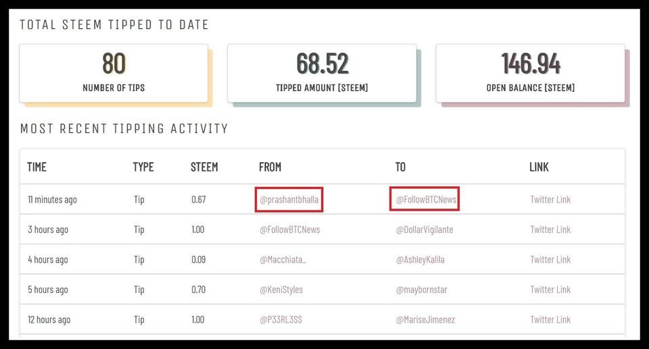The image size is (649, 349).
Task: Open the @Macchiata_ sender link
Action: [283, 260]
